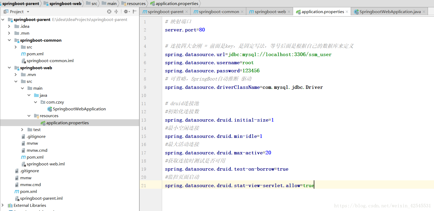
Task: Close the SpringbootWebApplication.java tab
Action: (424, 12)
